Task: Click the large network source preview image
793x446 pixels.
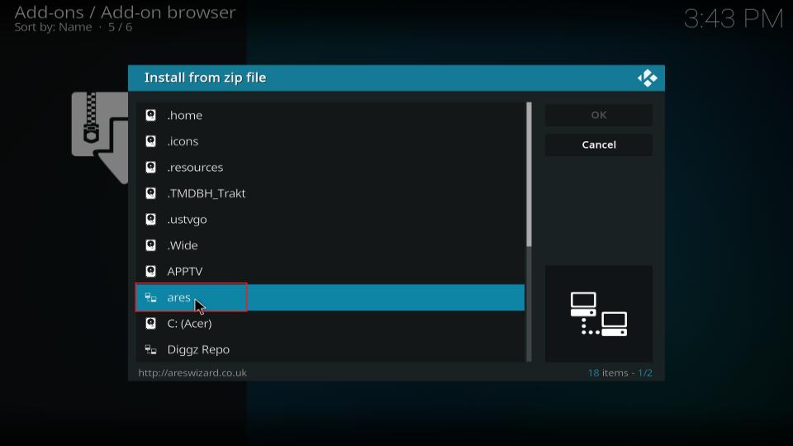Action: click(599, 314)
